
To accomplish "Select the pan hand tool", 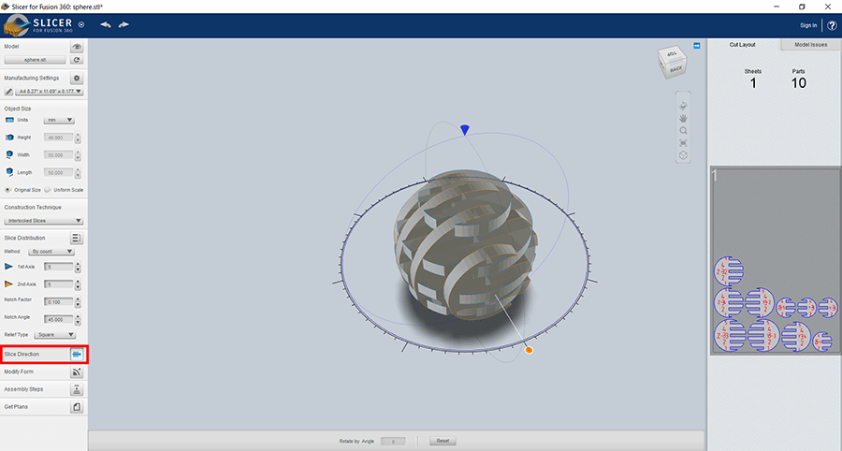I will 683,118.
